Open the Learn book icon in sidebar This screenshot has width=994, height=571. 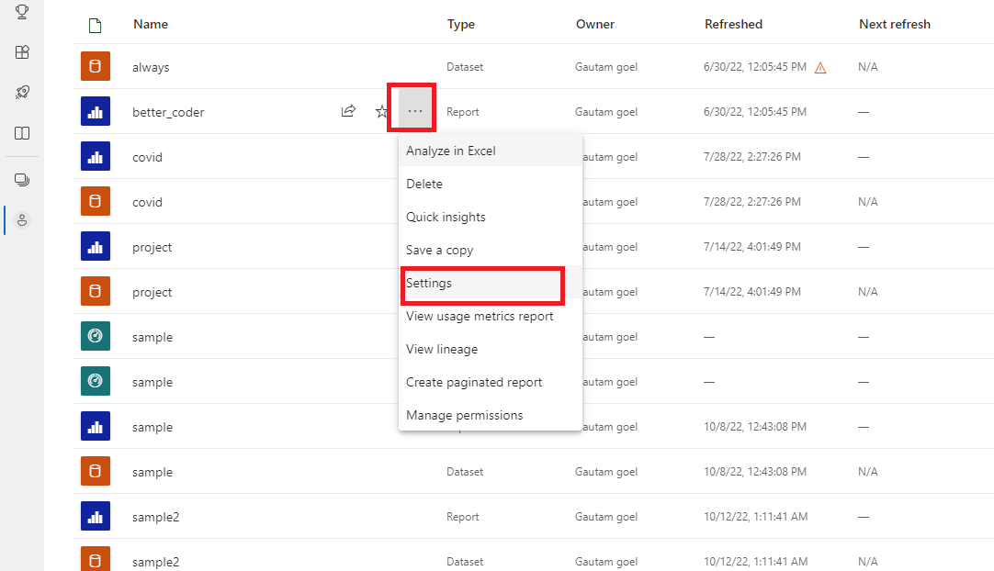23,133
